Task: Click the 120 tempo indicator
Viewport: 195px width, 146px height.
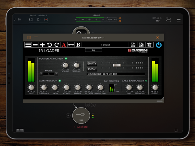Action: click(18, 19)
